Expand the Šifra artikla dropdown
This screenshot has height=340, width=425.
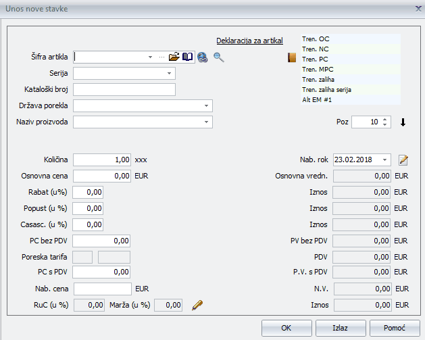coord(151,57)
